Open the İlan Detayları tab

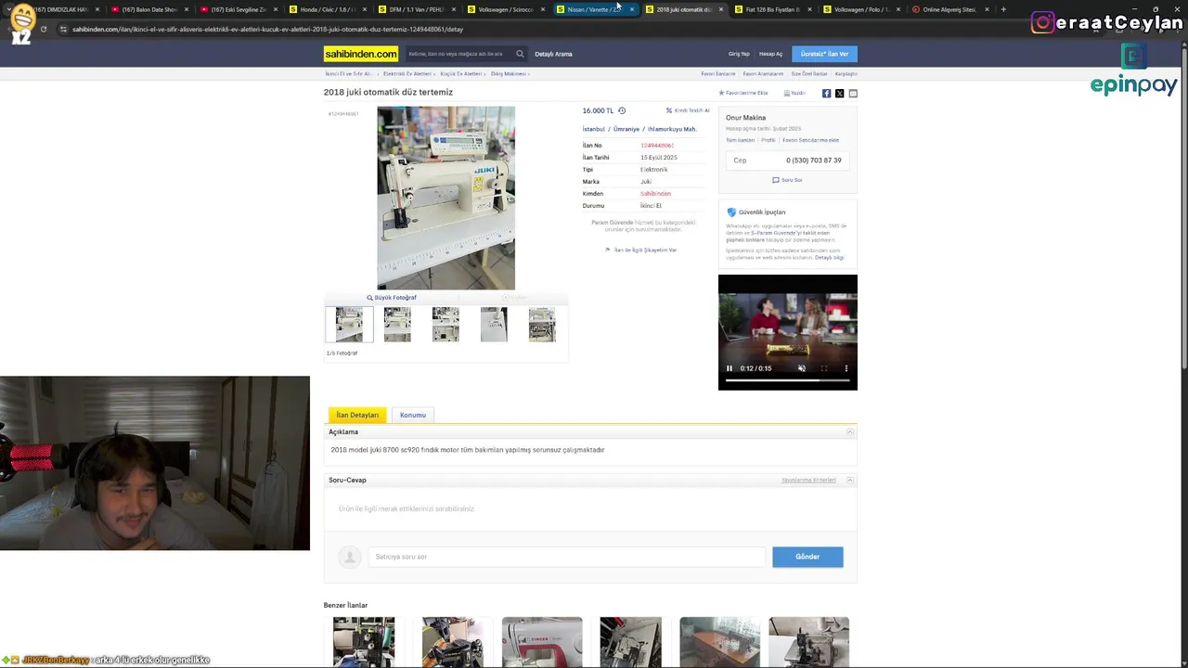357,415
